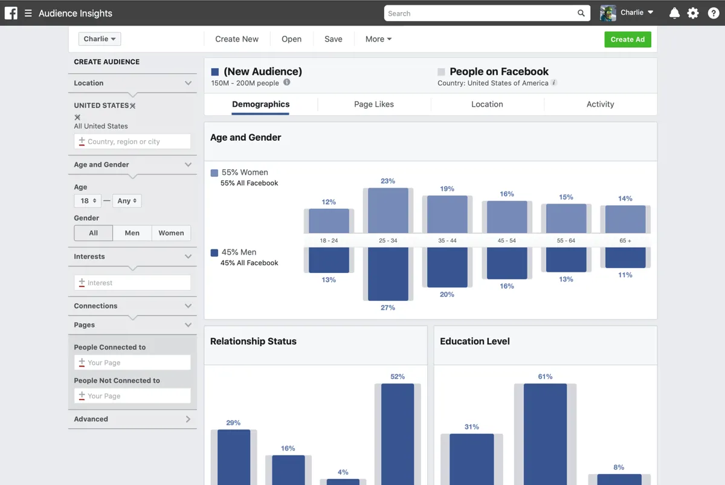Select the All gender option

(93, 233)
